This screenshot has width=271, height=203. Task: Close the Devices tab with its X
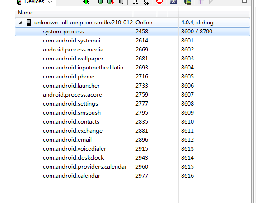50,2
